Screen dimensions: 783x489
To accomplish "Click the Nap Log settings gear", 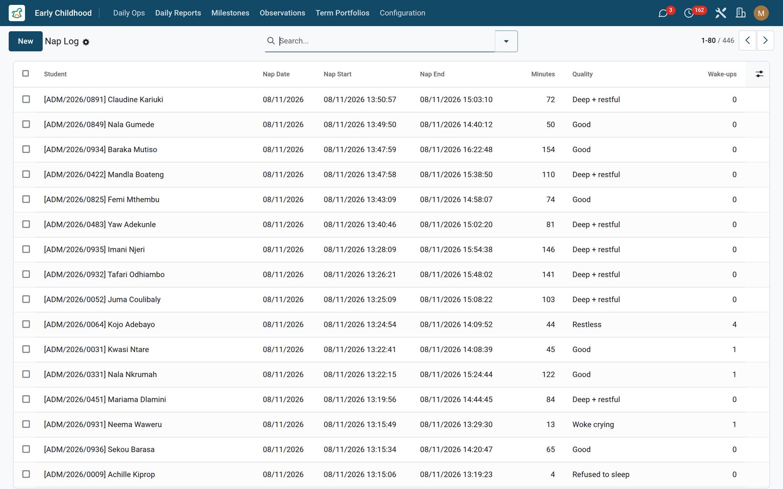I will click(x=86, y=42).
